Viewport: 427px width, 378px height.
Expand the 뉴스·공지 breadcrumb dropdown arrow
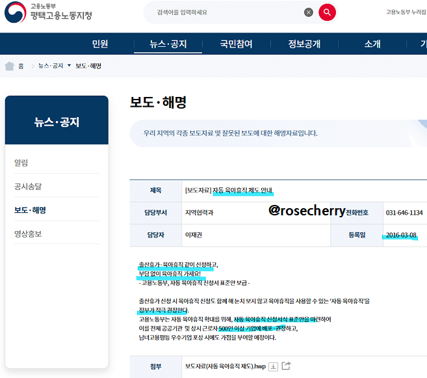69,66
